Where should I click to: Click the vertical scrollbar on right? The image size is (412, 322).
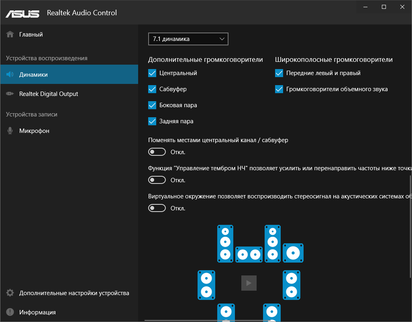[x=410, y=225]
